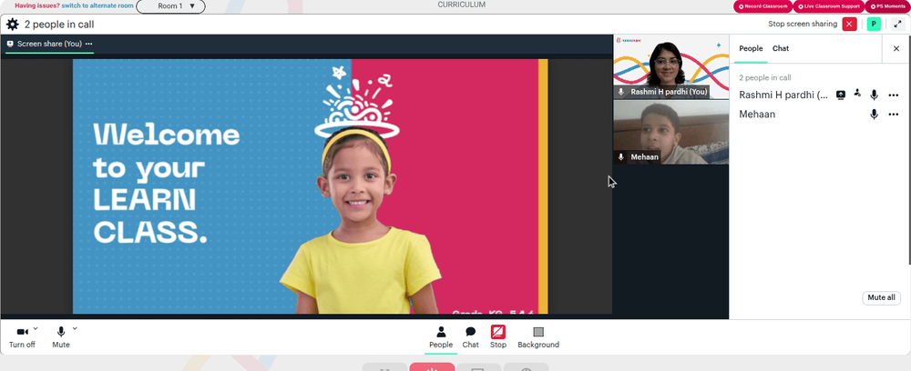Open the Room 1 dropdown
The image size is (911, 371).
pyautogui.click(x=171, y=6)
